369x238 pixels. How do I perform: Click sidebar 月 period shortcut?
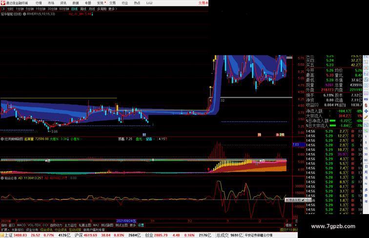pyautogui.click(x=366, y=178)
